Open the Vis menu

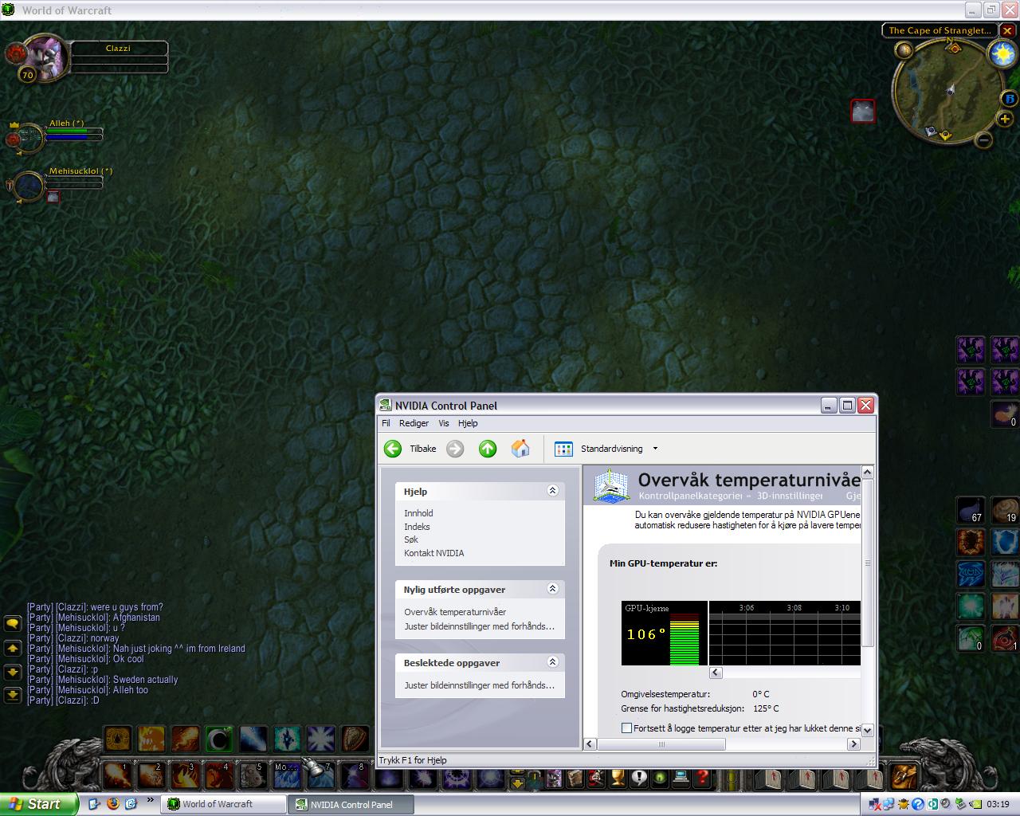[x=444, y=423]
